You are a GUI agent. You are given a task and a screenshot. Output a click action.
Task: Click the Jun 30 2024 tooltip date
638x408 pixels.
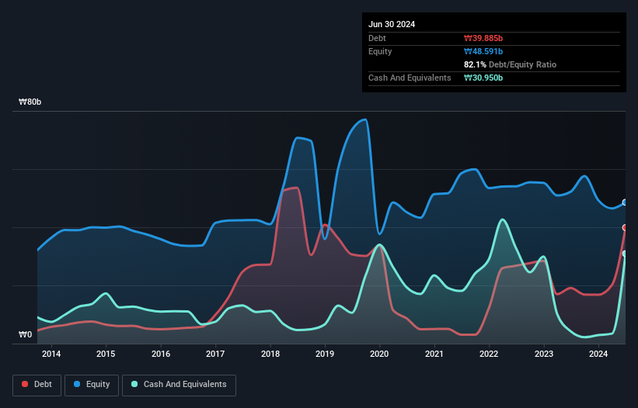[392, 24]
